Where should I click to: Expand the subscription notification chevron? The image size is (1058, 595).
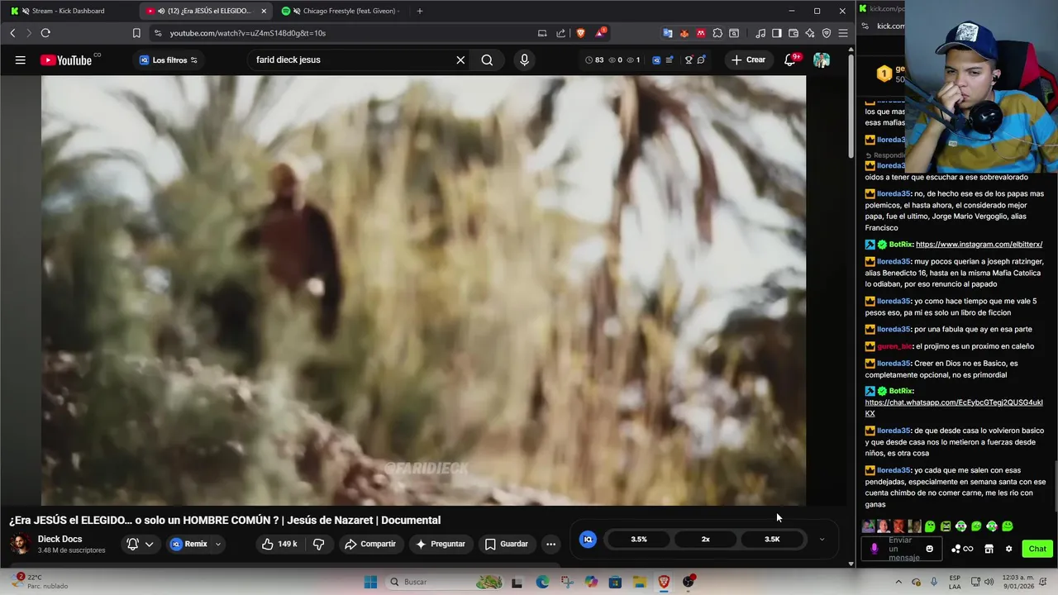tap(150, 544)
